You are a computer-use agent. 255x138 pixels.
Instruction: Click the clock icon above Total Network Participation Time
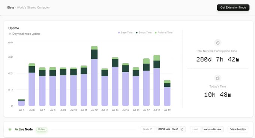point(218,43)
